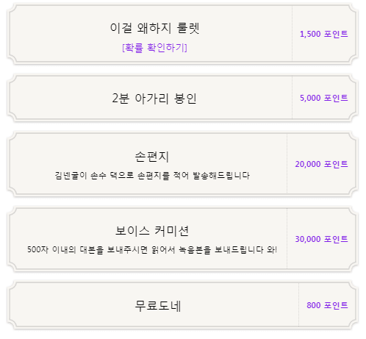Image resolution: width=366 pixels, height=339 pixels.
Task: Choose the 2분 아가리 봉인 reward
Action: (x=154, y=99)
